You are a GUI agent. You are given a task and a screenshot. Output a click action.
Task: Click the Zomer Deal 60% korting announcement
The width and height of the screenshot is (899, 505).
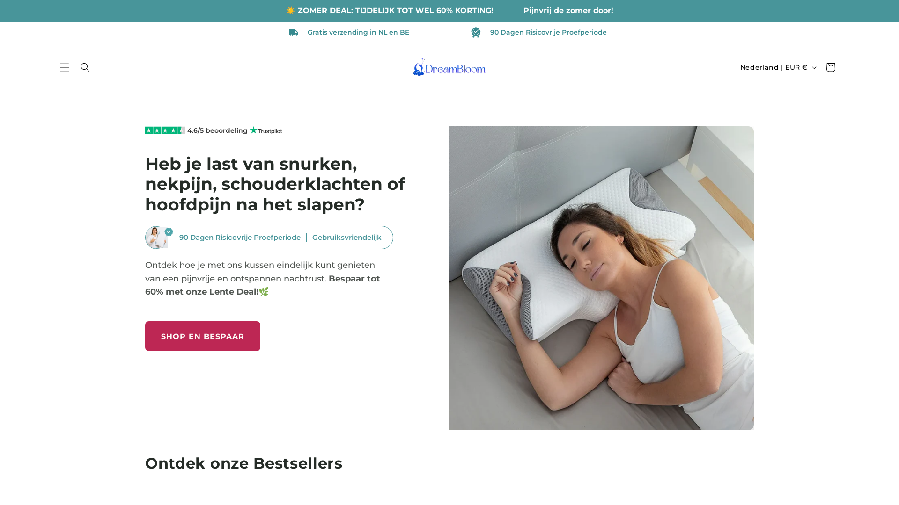390,11
